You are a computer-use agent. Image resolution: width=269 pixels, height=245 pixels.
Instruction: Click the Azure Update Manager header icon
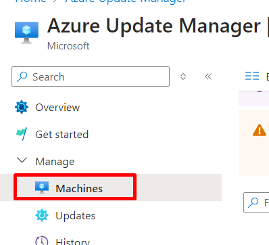[26, 32]
